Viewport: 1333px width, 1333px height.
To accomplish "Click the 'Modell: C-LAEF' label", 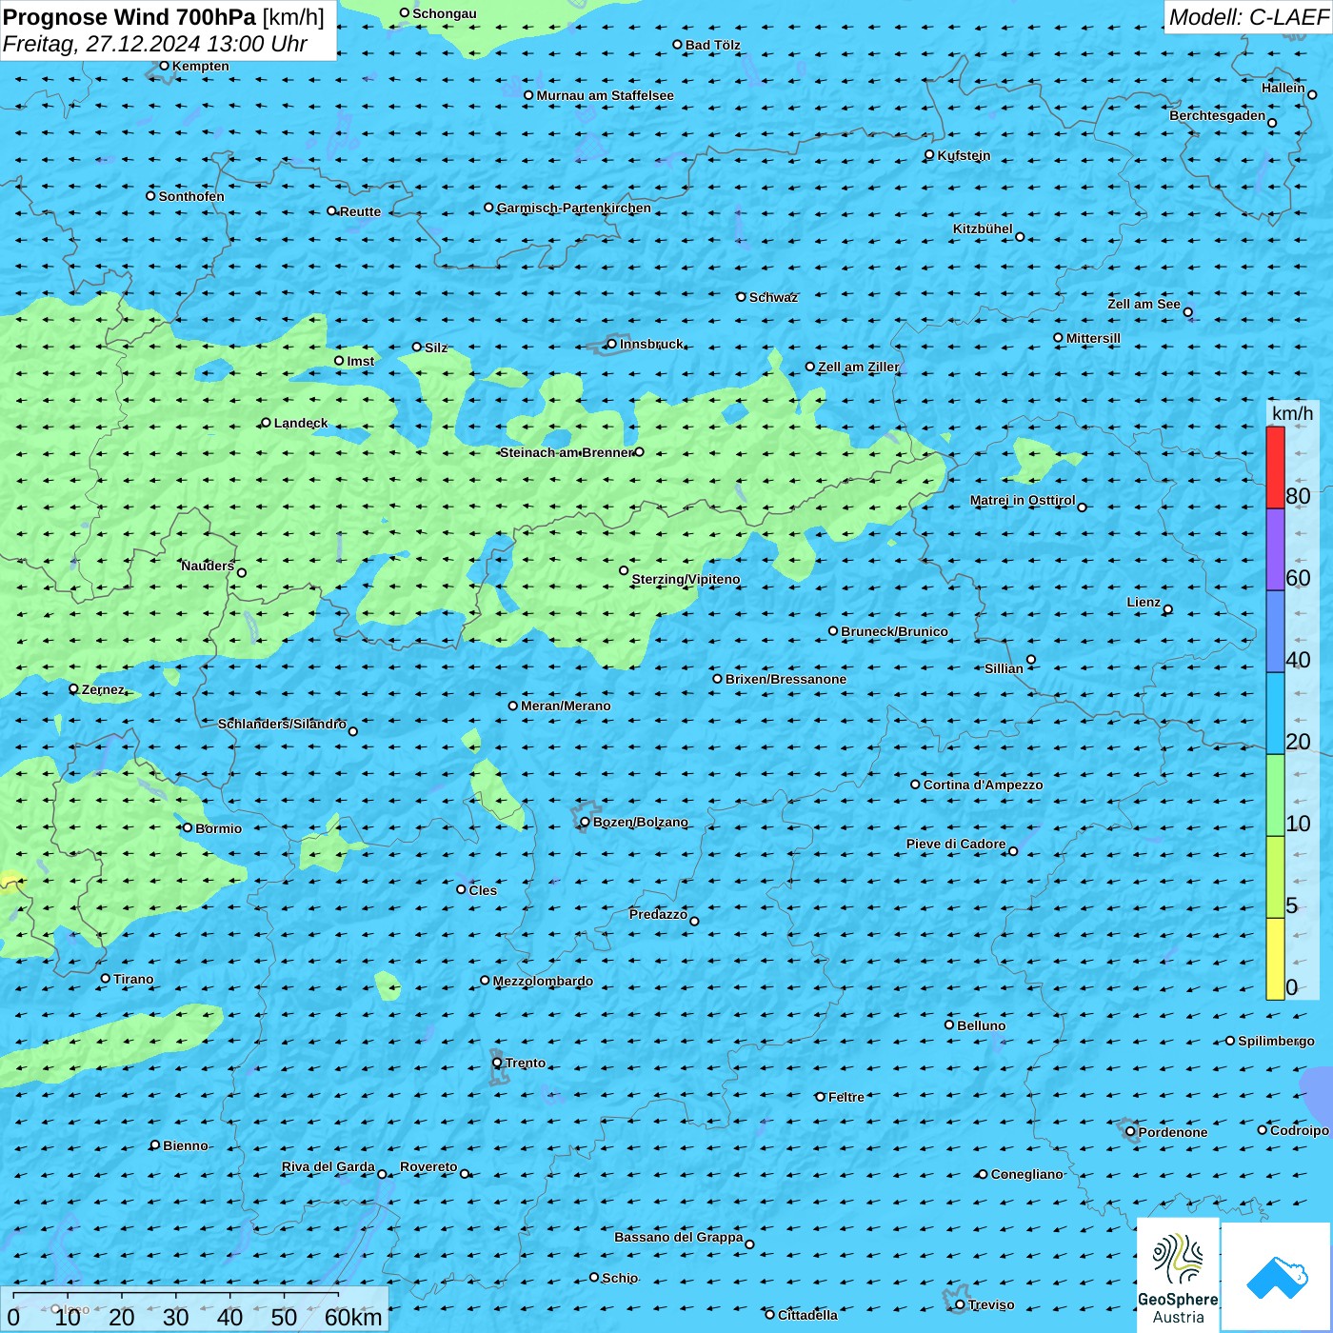I will click(1247, 17).
